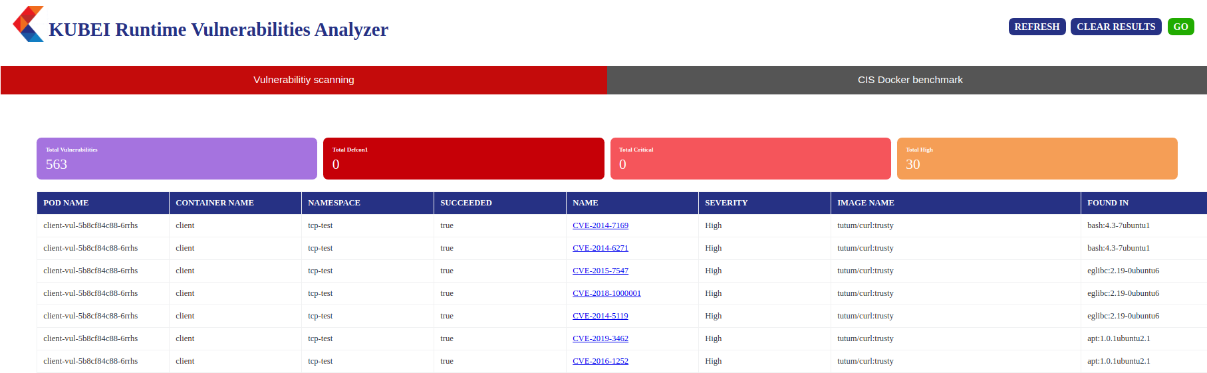The height and width of the screenshot is (373, 1207).
Task: Select the Total Defcon1 card
Action: (x=464, y=158)
